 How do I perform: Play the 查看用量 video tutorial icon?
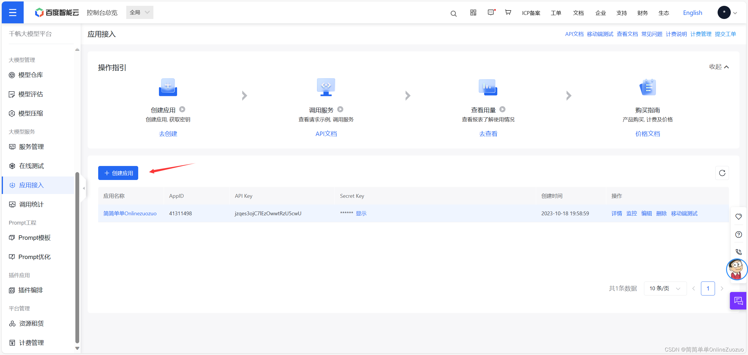(x=502, y=109)
